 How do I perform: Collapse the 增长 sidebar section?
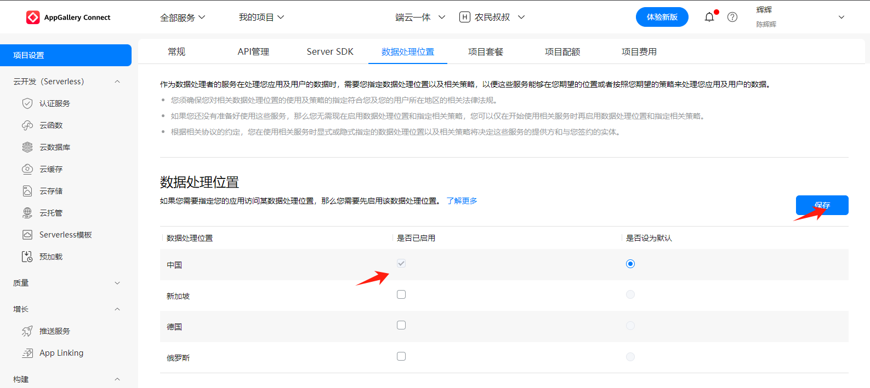[x=117, y=309]
